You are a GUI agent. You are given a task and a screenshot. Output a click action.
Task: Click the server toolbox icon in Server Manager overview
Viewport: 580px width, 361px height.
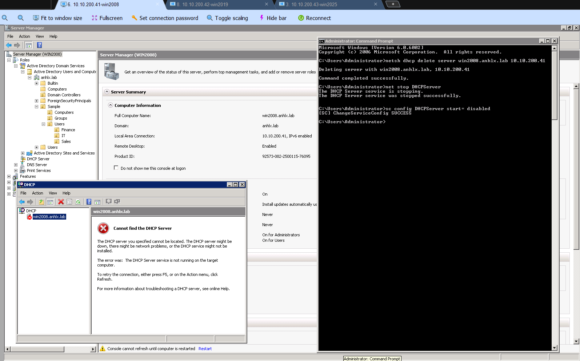111,71
